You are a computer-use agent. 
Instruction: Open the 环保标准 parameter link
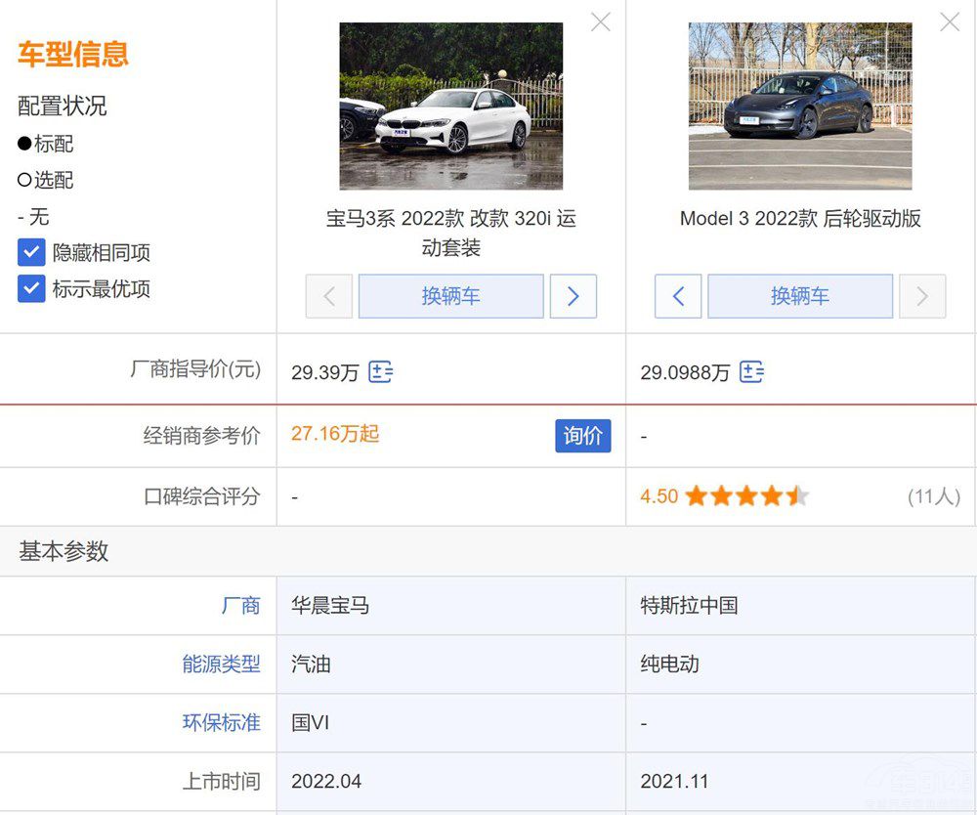tap(222, 723)
